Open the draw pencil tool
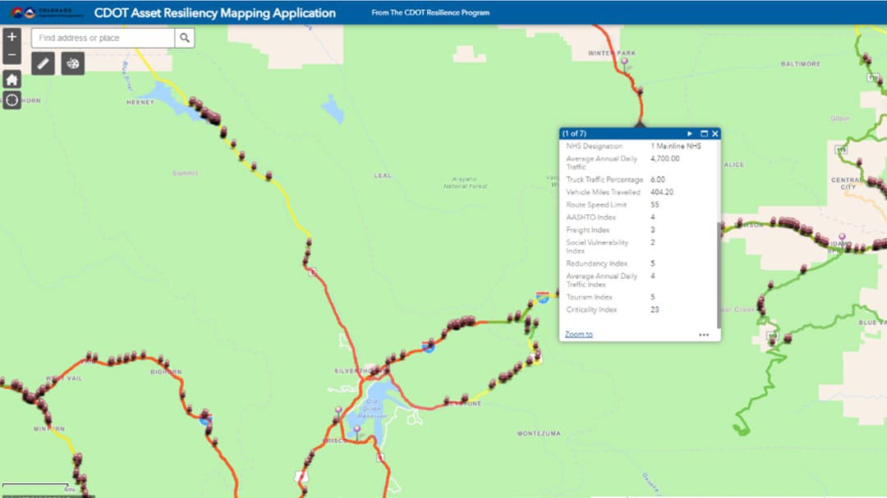The height and width of the screenshot is (498, 887). (x=43, y=63)
